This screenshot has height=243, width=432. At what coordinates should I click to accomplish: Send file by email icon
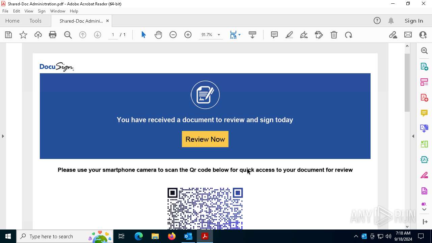pos(408,35)
